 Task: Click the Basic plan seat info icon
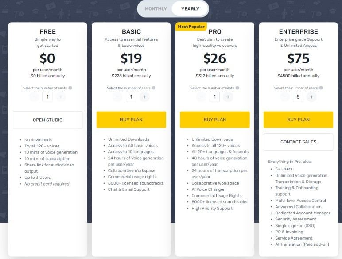point(154,88)
